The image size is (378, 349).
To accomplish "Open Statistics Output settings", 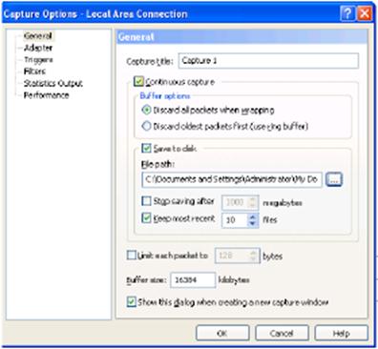I will [x=53, y=83].
